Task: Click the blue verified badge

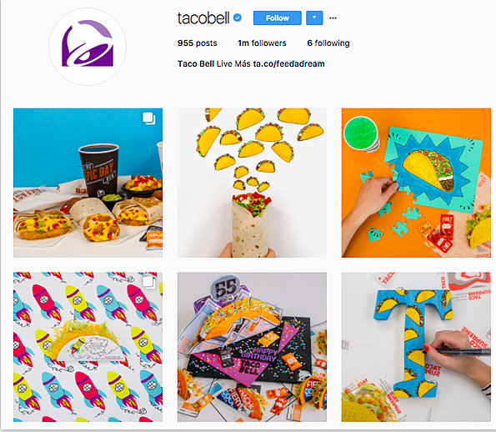Action: 238,18
